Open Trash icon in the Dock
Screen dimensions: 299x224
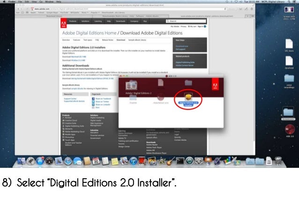coord(278,161)
